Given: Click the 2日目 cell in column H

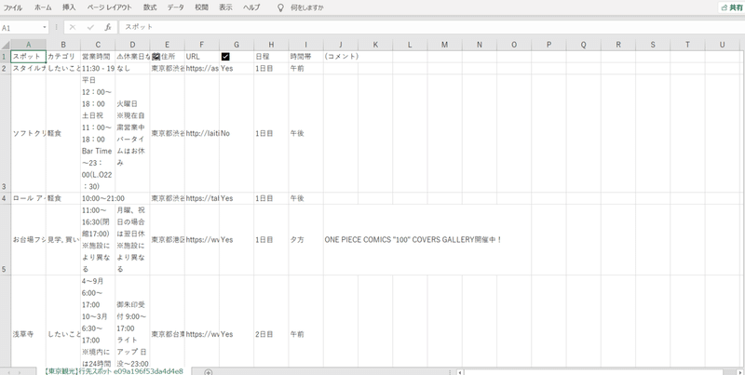Looking at the screenshot, I should pyautogui.click(x=271, y=321).
